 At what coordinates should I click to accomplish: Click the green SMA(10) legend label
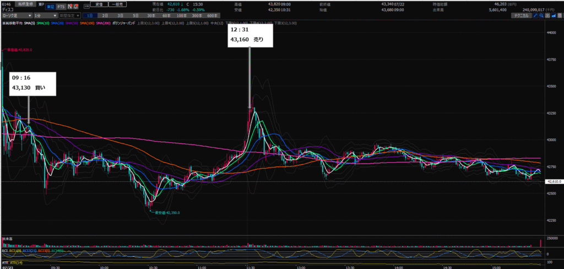pos(43,23)
